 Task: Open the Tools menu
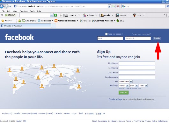pyautogui.click(x=32, y=11)
